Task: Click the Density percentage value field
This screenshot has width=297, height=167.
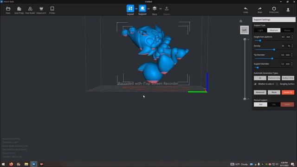Action: tap(283, 46)
